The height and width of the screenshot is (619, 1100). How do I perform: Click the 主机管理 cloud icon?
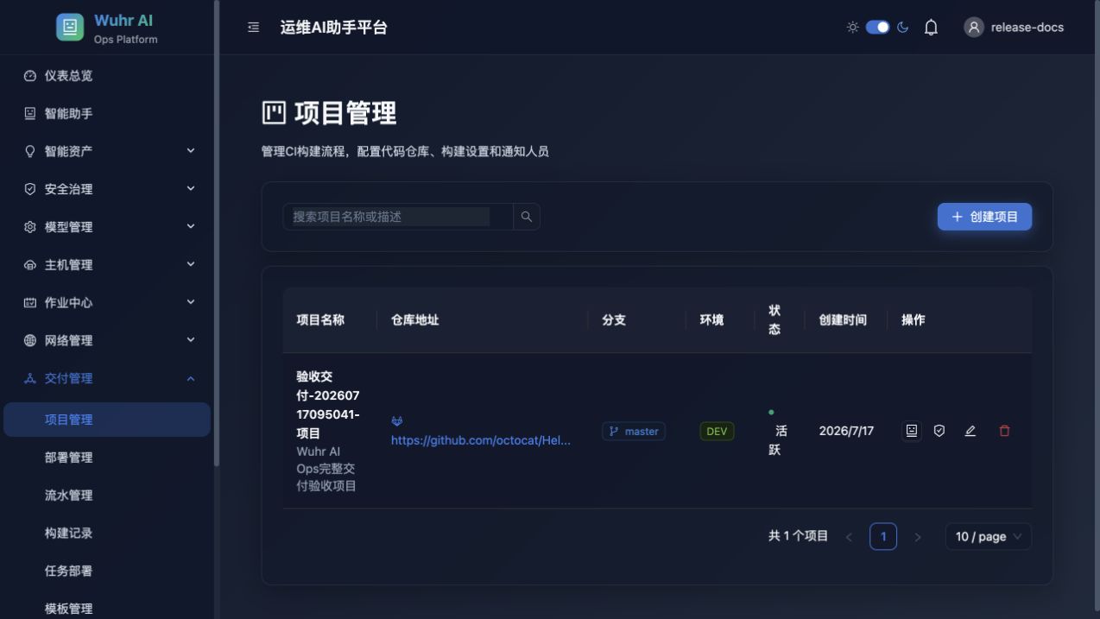pyautogui.click(x=30, y=265)
